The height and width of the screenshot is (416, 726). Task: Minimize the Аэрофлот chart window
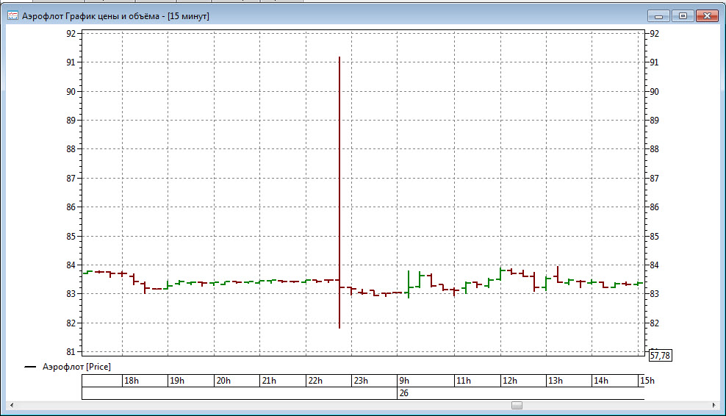pyautogui.click(x=658, y=15)
